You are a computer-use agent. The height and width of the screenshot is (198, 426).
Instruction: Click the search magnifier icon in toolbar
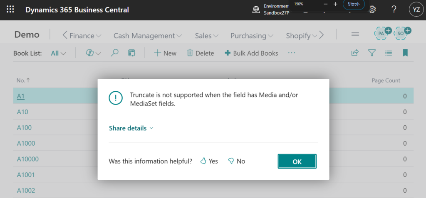coord(114,53)
